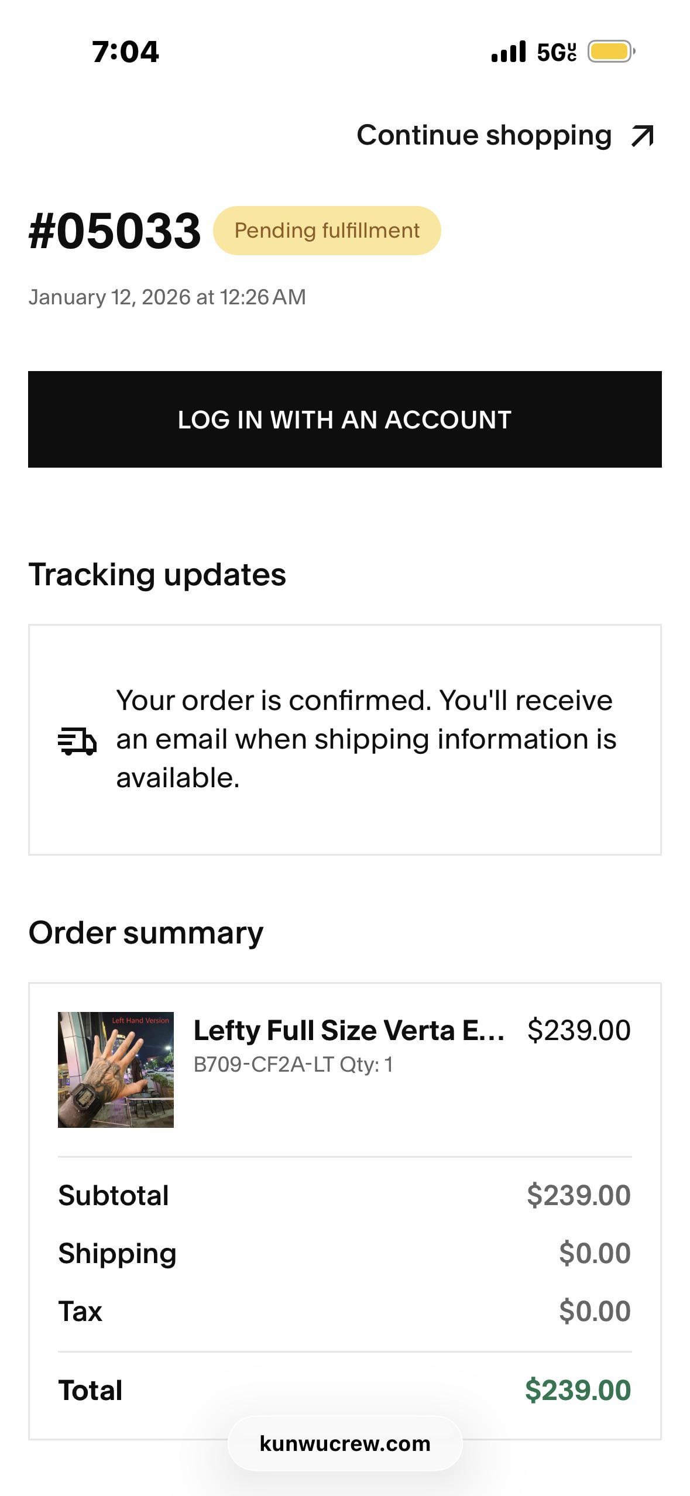Screen dimensions: 690x1496
Task: Select the Pending fulfillment status badge
Action: coord(327,231)
